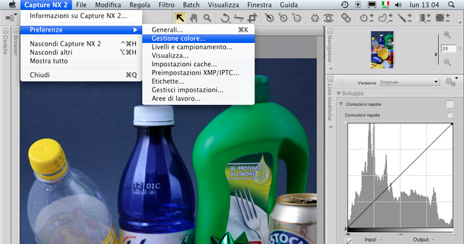464x244 pixels.
Task: Toggle the Correzioni rapide round indicator
Action: tap(450, 115)
